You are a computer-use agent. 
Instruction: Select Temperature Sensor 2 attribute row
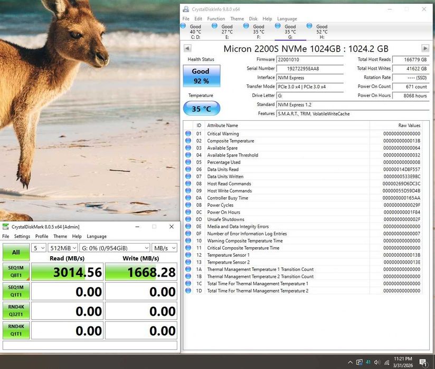303,262
